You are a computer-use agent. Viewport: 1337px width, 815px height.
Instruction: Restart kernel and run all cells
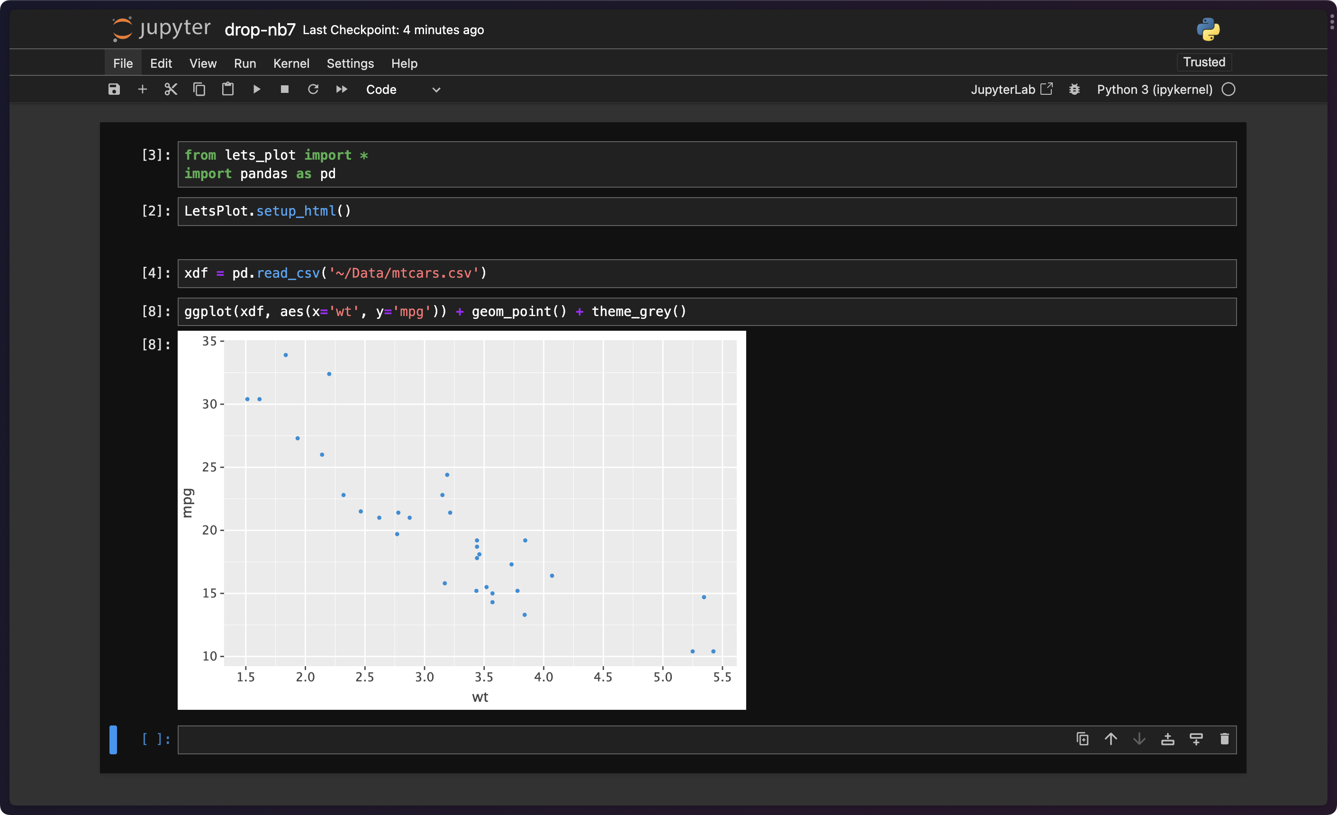pyautogui.click(x=341, y=90)
